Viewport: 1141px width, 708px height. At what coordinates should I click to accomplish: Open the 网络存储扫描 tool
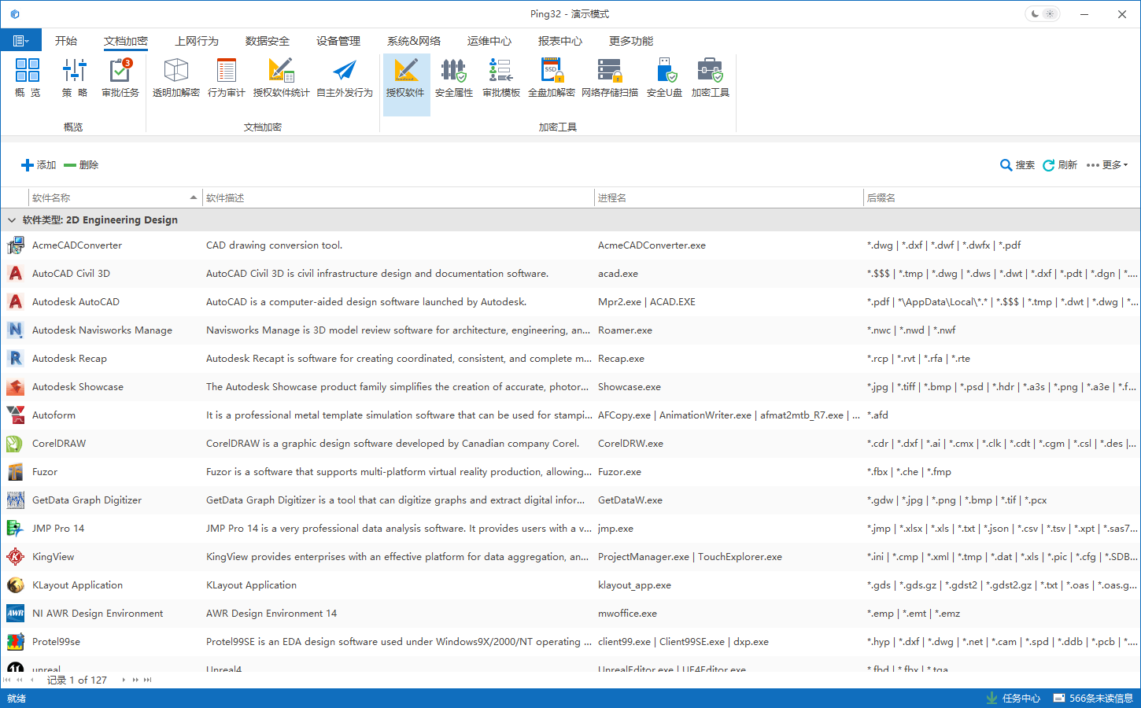610,77
